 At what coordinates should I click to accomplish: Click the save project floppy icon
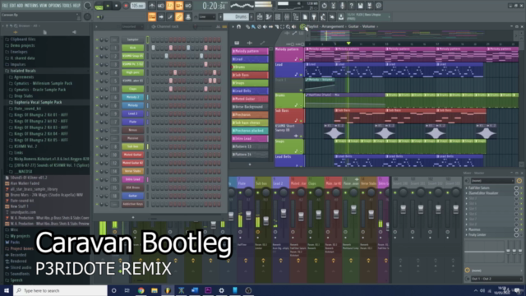[x=360, y=6]
